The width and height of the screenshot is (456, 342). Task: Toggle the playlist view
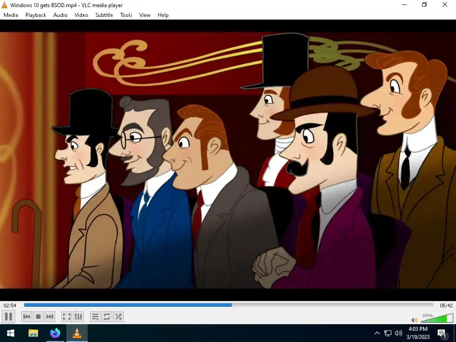coord(95,317)
